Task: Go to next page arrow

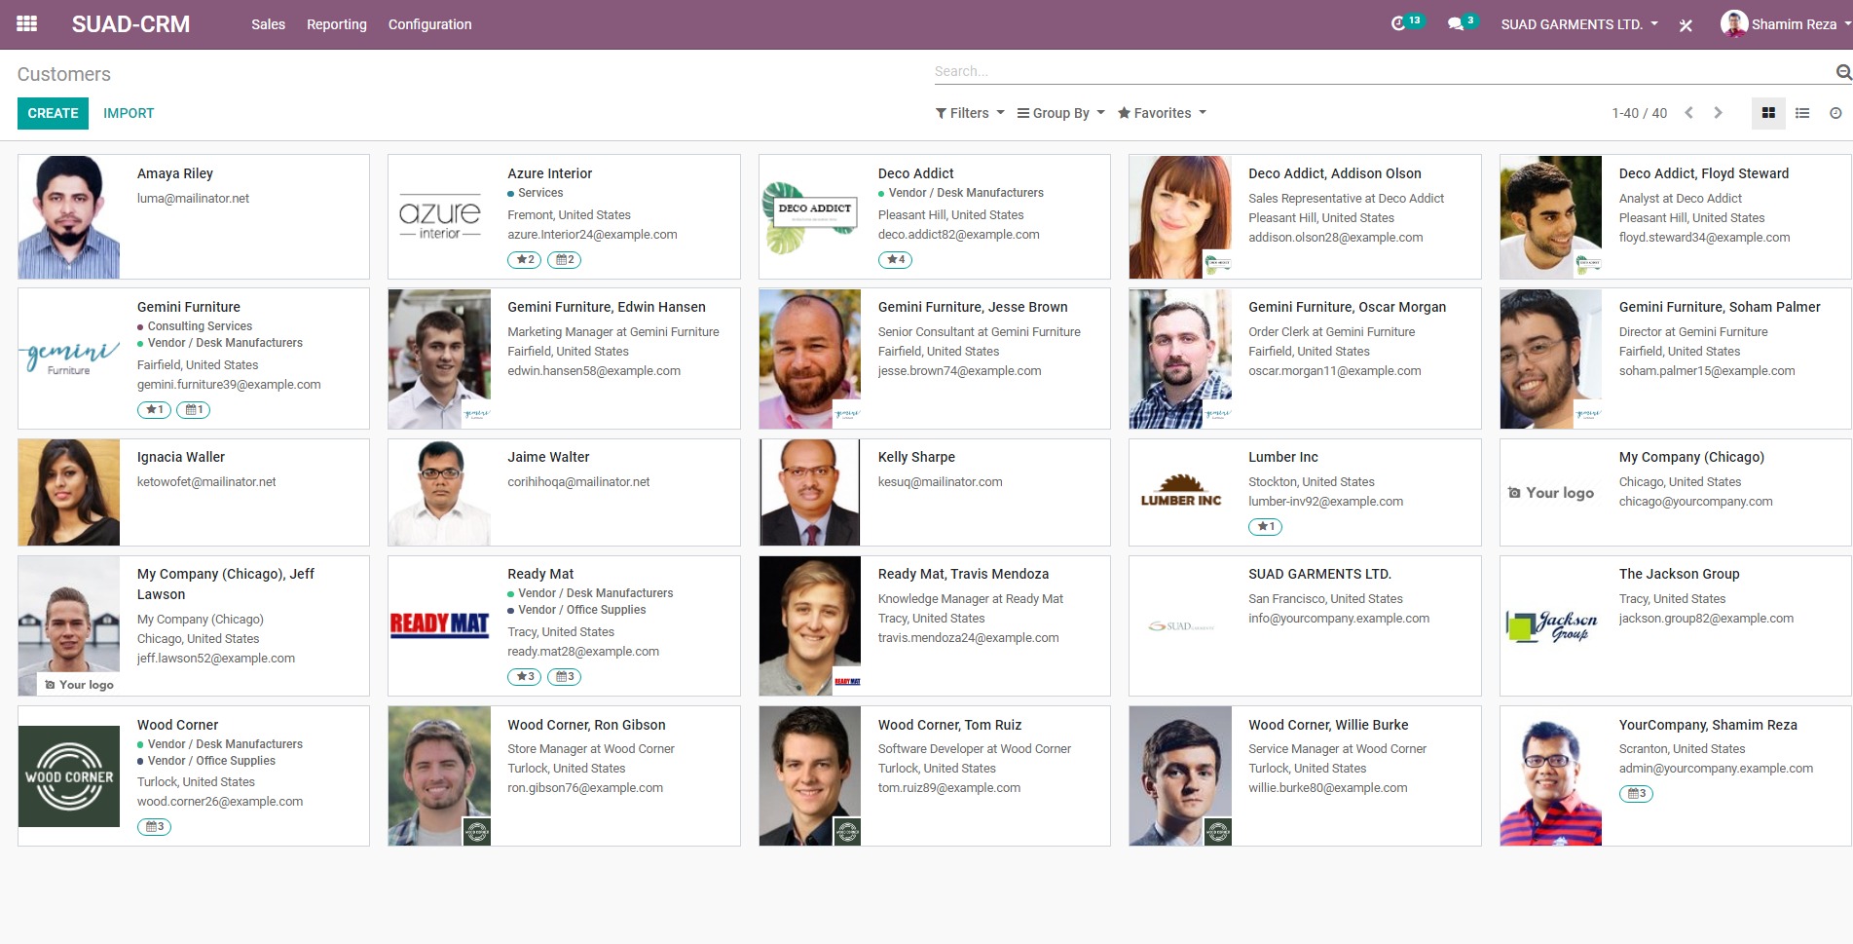Action: pos(1719,113)
